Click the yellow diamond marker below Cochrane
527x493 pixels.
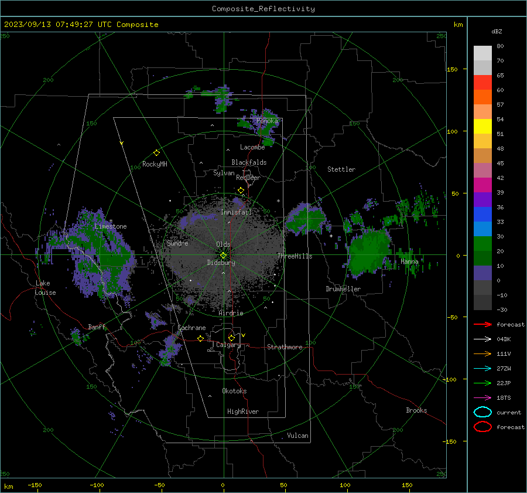point(200,338)
